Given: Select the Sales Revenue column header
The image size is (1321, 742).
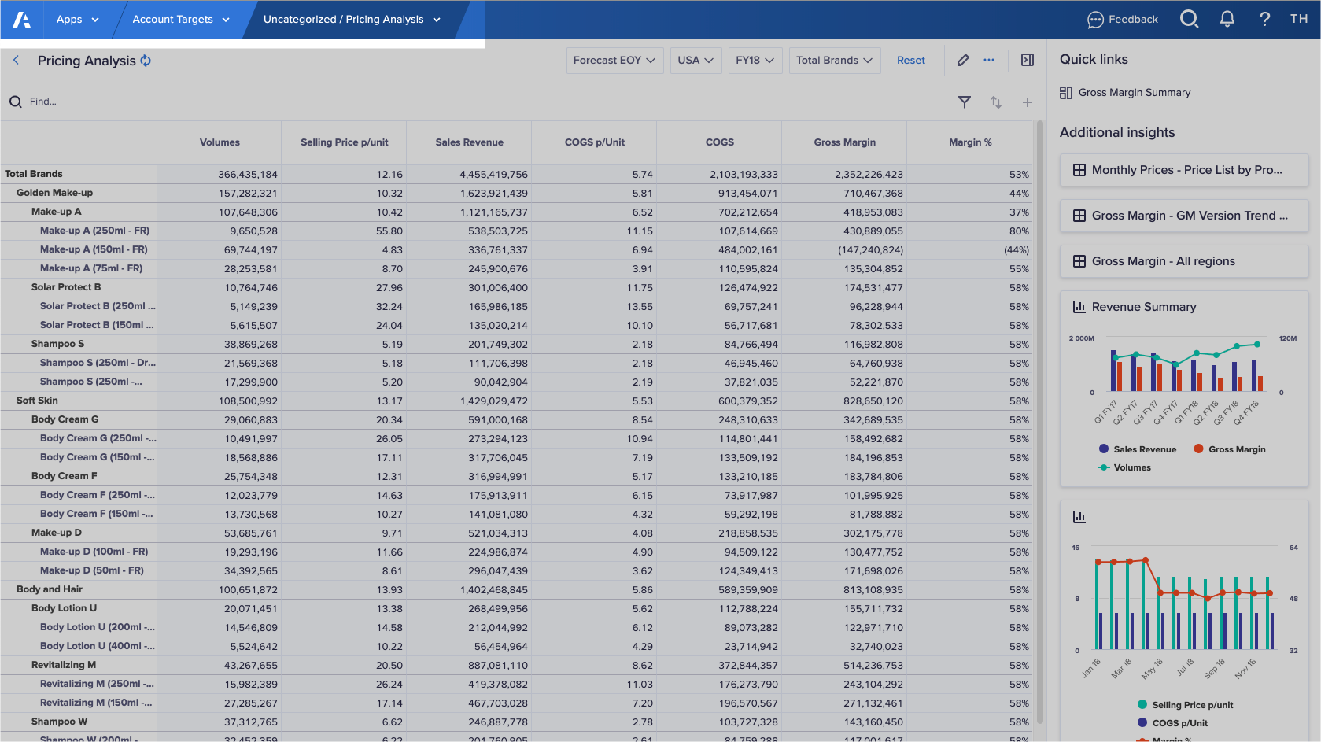Looking at the screenshot, I should (x=470, y=142).
